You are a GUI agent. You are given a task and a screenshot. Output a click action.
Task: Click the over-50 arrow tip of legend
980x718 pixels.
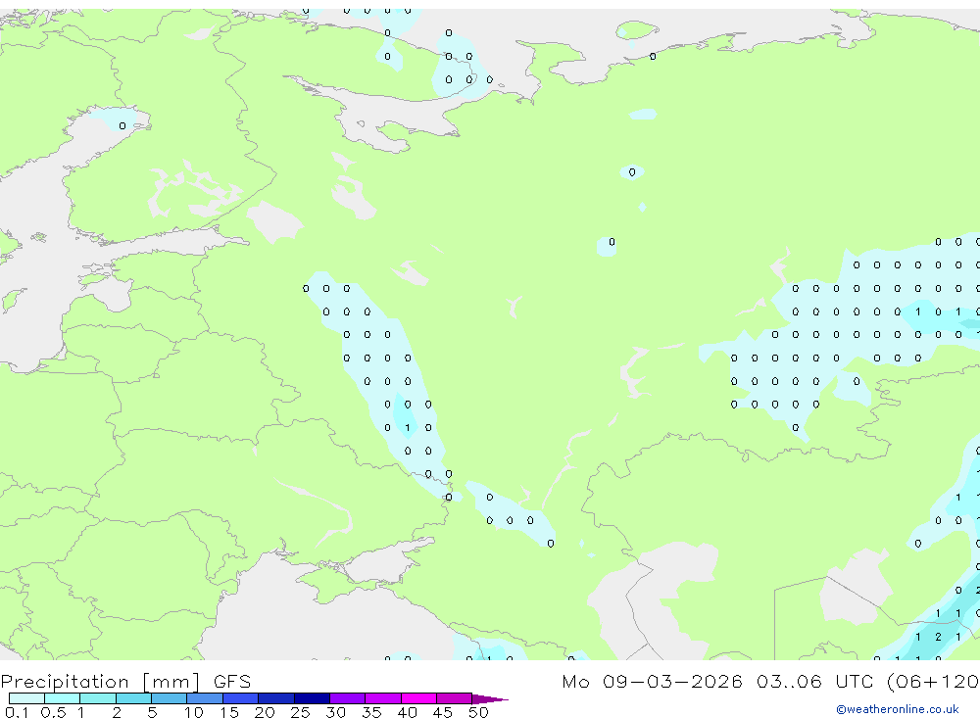click(490, 699)
